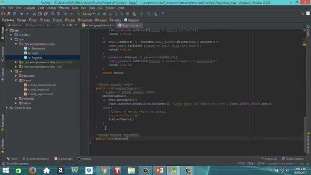Open the TODO tool window button
This screenshot has height=175, width=311.
click(x=12, y=159)
